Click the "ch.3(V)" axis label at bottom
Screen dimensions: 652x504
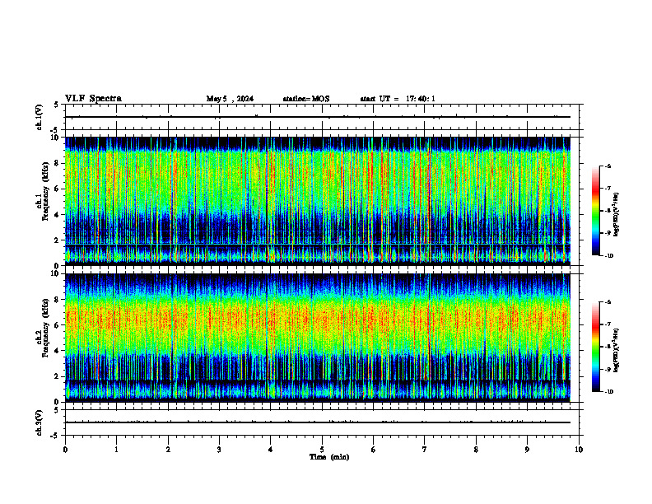point(40,422)
